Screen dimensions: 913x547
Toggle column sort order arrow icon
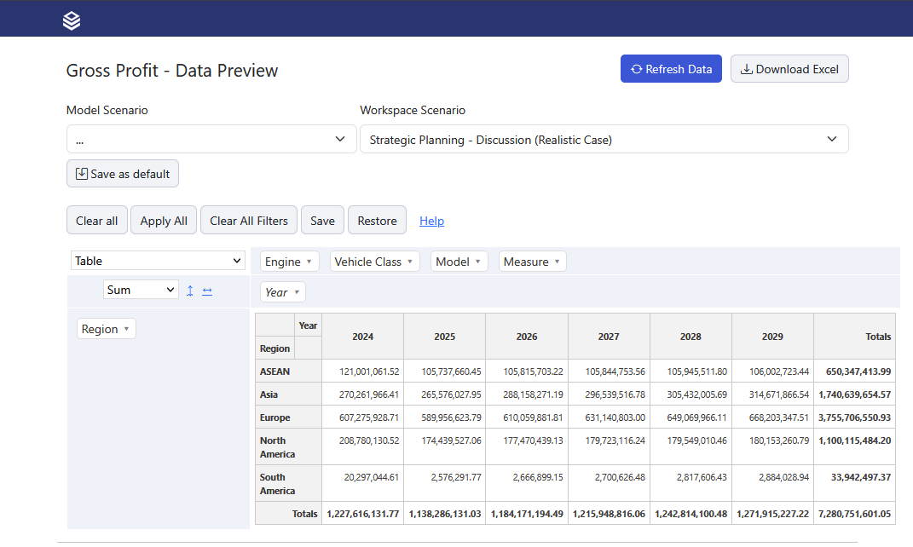207,291
